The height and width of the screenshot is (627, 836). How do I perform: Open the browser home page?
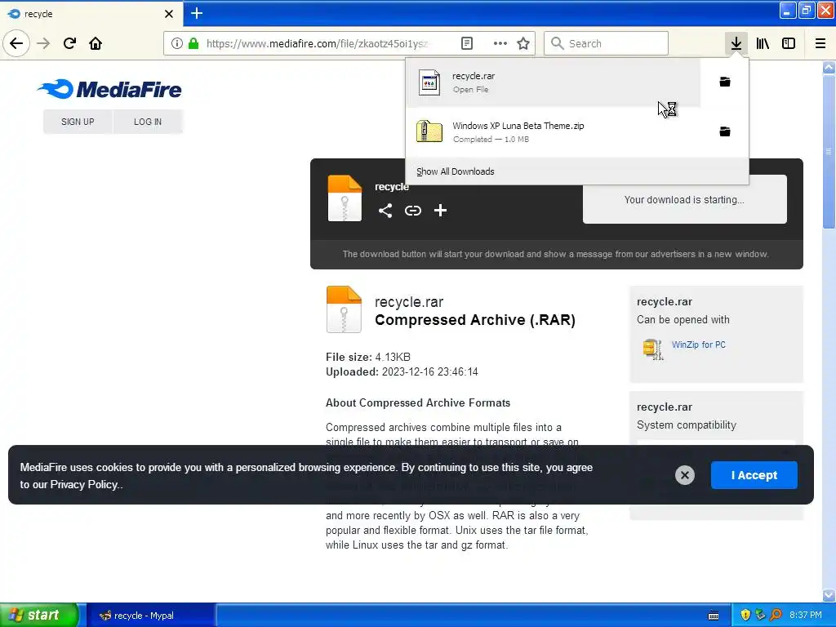click(96, 43)
